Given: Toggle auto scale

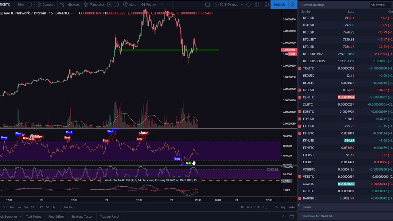Looking at the screenshot, I should 292,207.
